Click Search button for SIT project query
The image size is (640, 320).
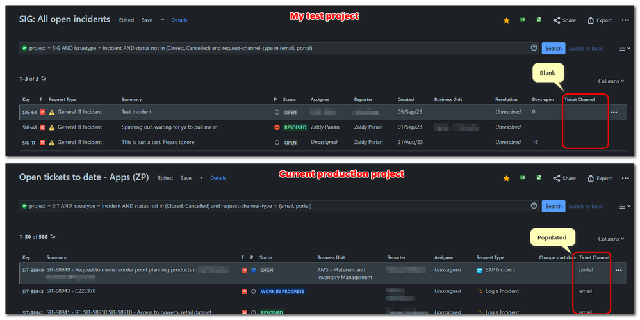click(x=554, y=206)
